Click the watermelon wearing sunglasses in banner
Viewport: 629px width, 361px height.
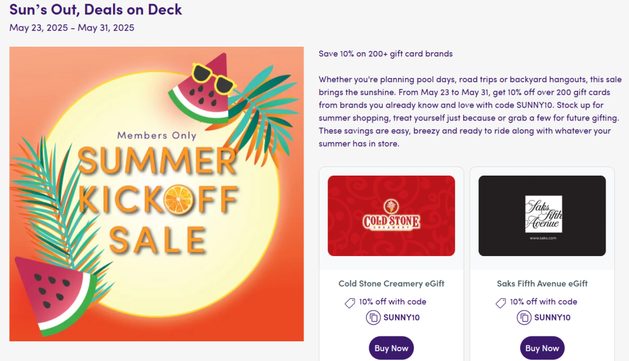201,88
